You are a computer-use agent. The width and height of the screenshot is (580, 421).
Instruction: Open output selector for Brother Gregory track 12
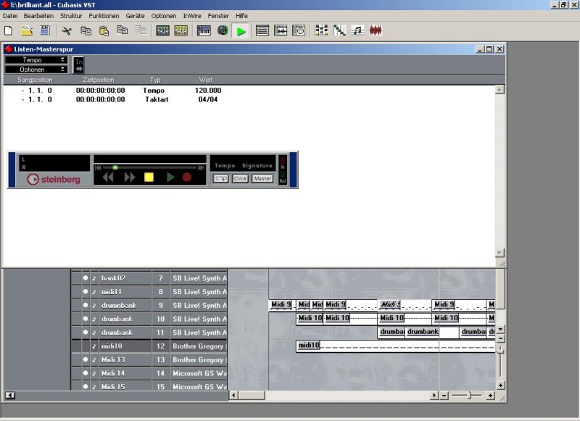click(x=199, y=346)
